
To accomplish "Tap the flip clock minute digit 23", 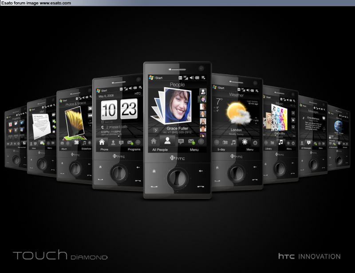I will click(129, 108).
